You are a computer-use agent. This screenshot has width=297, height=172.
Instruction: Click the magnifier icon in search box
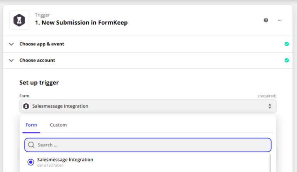[31, 145]
